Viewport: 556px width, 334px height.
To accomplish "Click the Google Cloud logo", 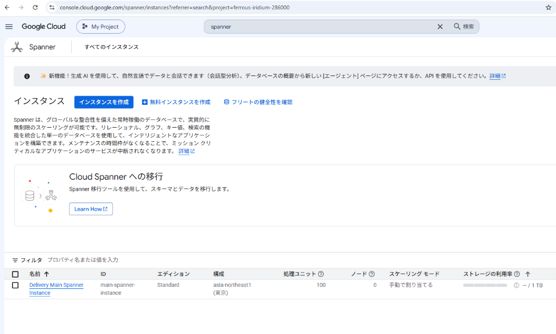I will pos(43,27).
